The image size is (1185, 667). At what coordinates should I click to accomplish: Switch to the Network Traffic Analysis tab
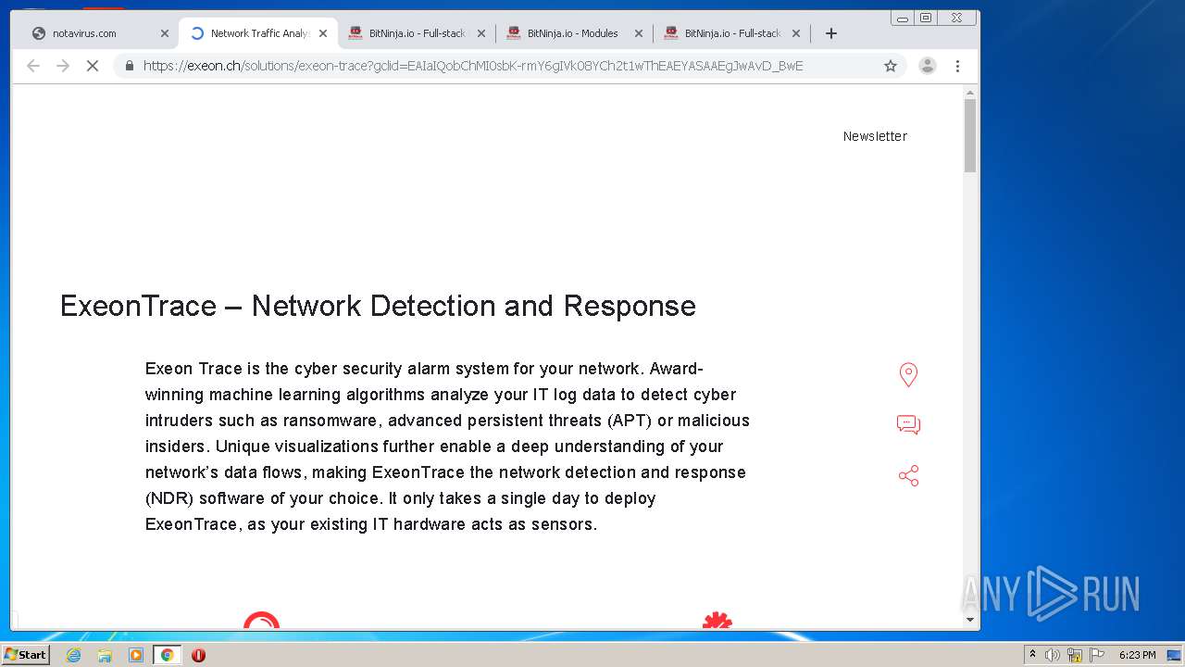coord(257,33)
